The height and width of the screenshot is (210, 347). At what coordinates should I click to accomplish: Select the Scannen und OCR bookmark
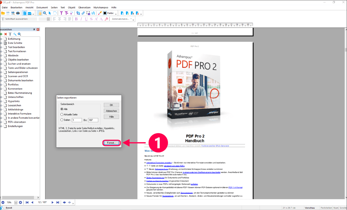18,76
